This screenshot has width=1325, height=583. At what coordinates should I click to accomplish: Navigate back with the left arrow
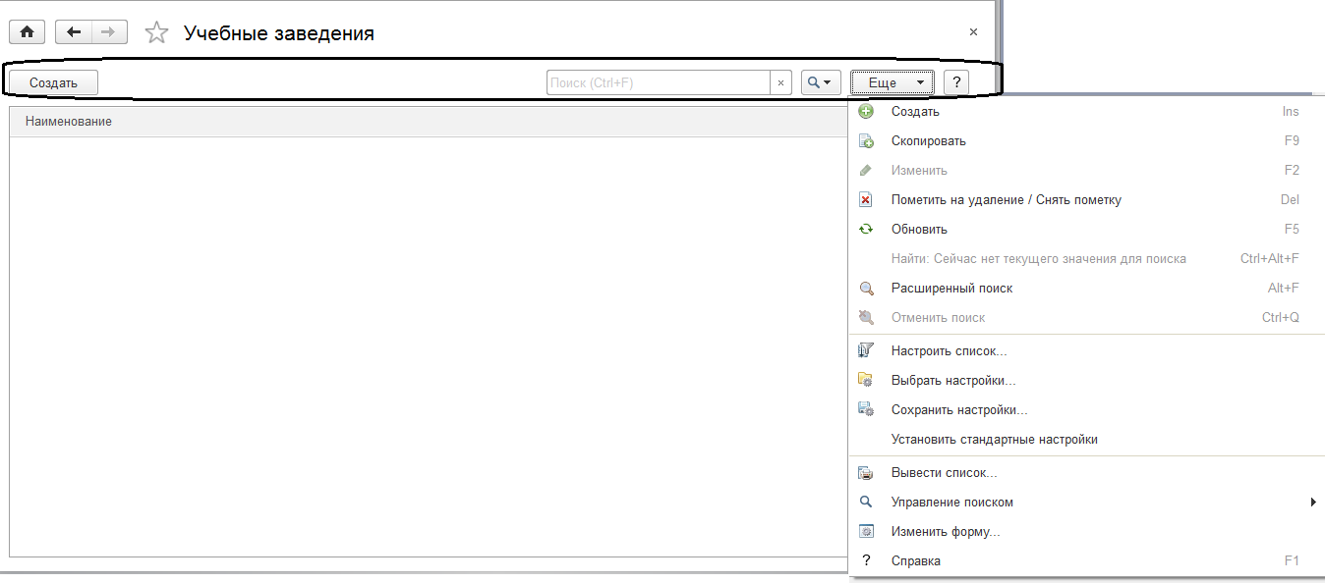tap(74, 32)
